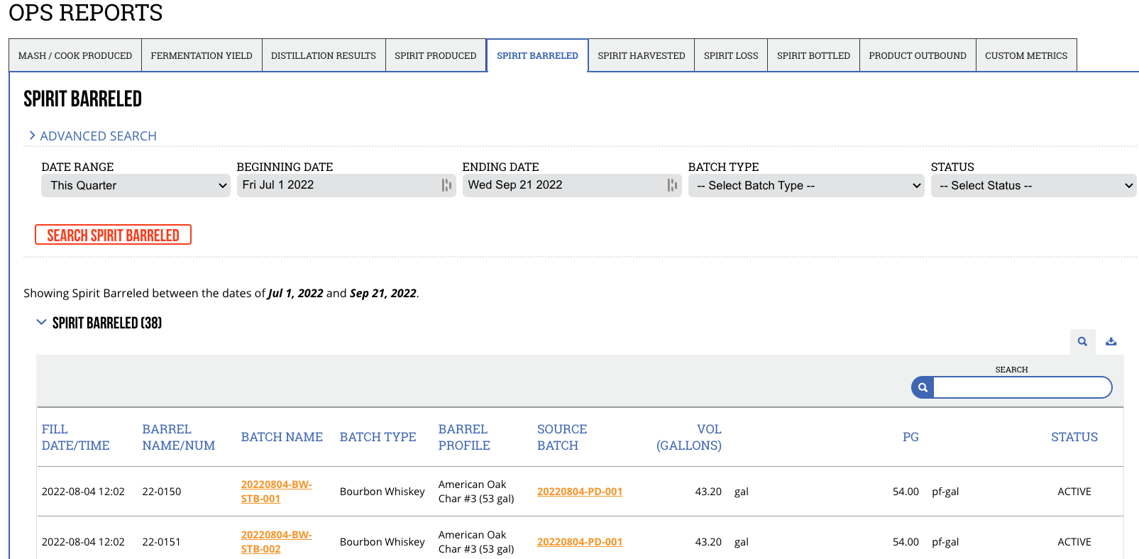Open batch link 20220804-BW-STB-001
Image resolution: width=1139 pixels, height=559 pixels.
pos(277,492)
